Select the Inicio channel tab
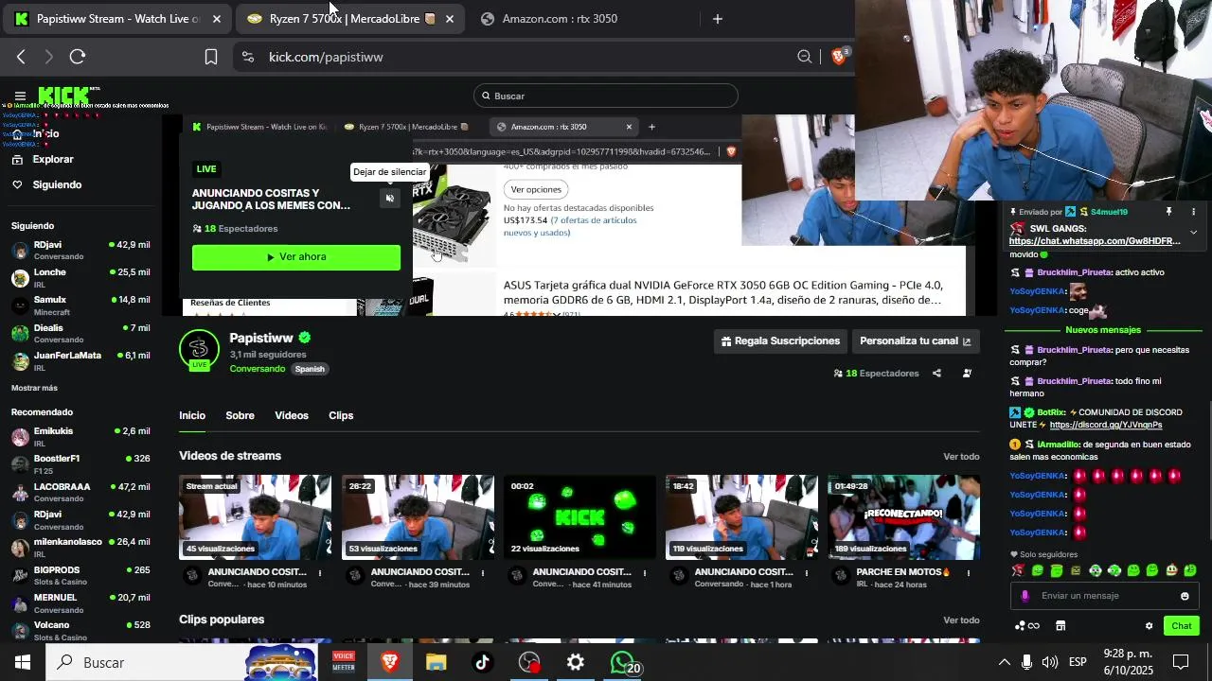The height and width of the screenshot is (681, 1212). point(192,415)
